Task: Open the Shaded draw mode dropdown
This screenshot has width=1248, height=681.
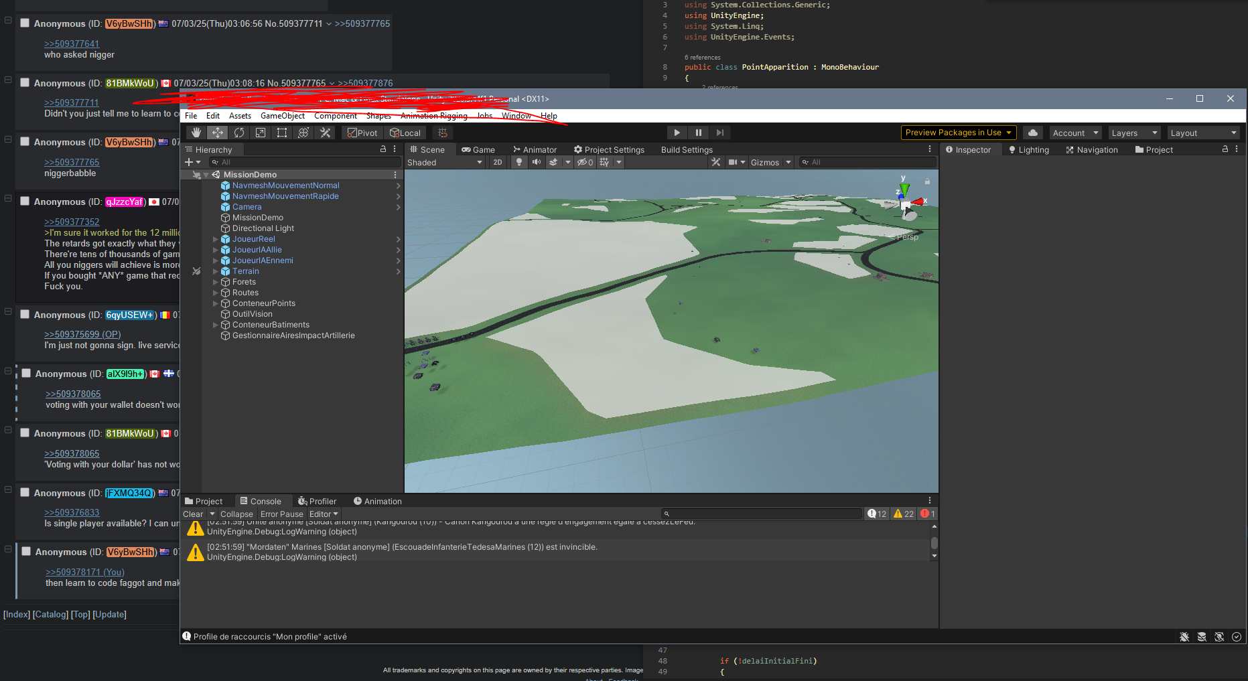Action: pos(445,162)
